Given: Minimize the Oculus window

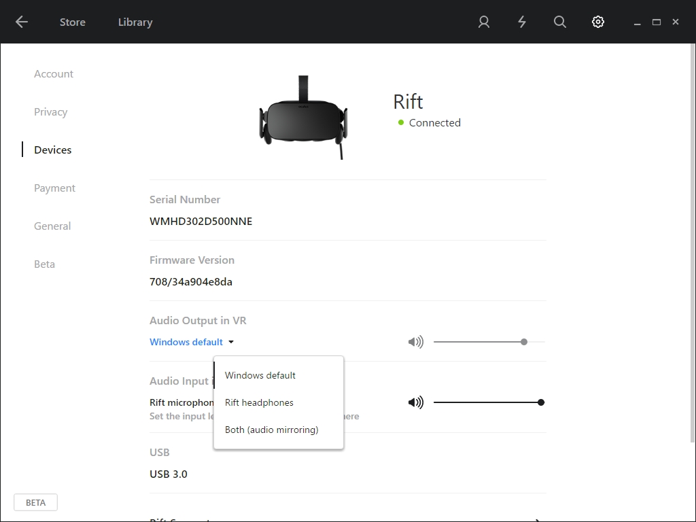Looking at the screenshot, I should [x=637, y=22].
